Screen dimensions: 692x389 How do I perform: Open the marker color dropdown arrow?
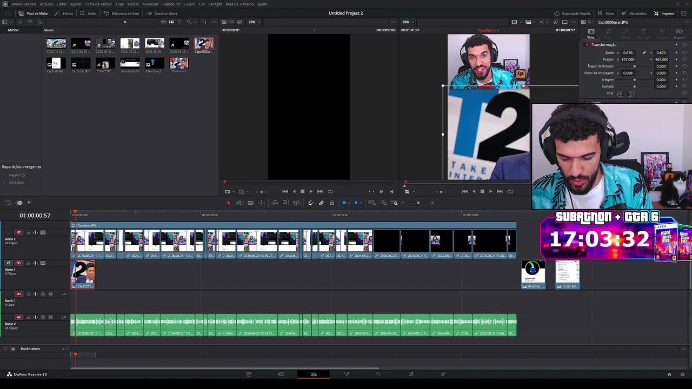pos(361,203)
